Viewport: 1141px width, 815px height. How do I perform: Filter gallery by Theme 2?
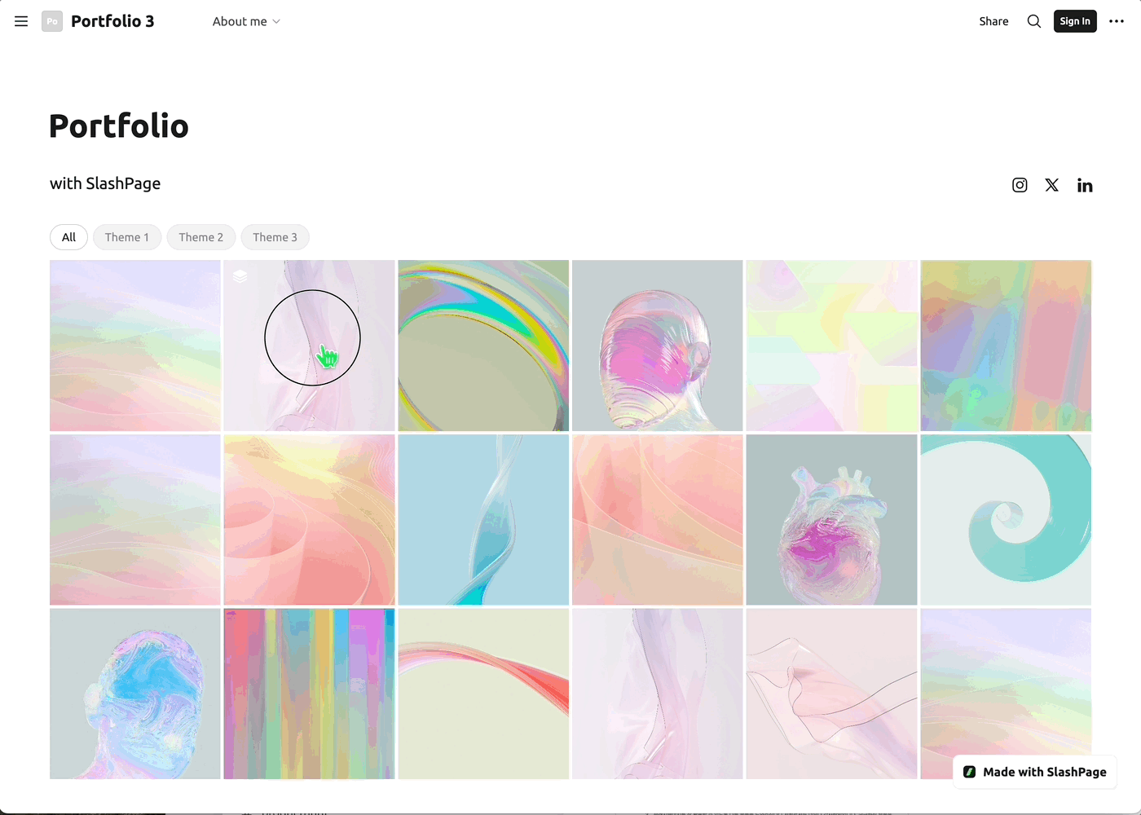(x=201, y=237)
